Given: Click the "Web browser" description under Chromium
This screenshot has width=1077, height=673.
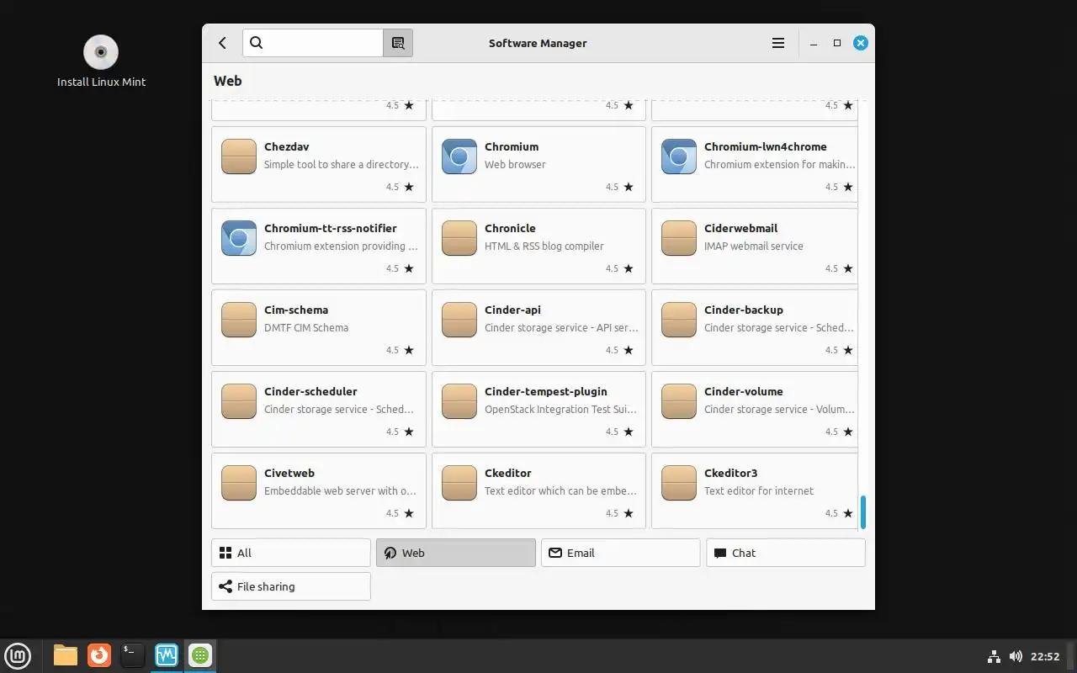Looking at the screenshot, I should pyautogui.click(x=515, y=165).
